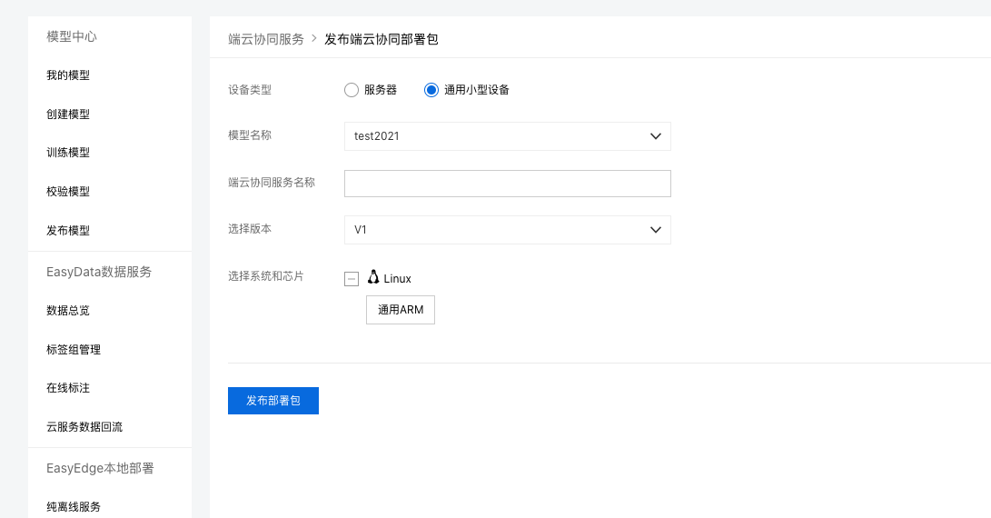Navigate to 训练模型 sidebar item

coord(68,153)
